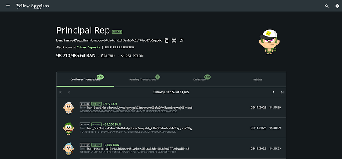Click the #51,428 block height badge
The width and height of the screenshot is (342, 159).
coord(85,125)
